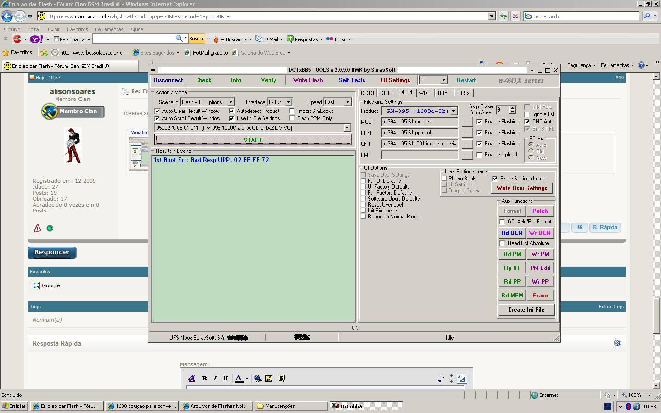This screenshot has width=661, height=413.
Task: Open the Favoritos menu in IE
Action: pyautogui.click(x=77, y=29)
